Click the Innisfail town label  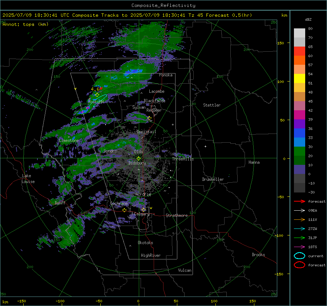[146, 132]
